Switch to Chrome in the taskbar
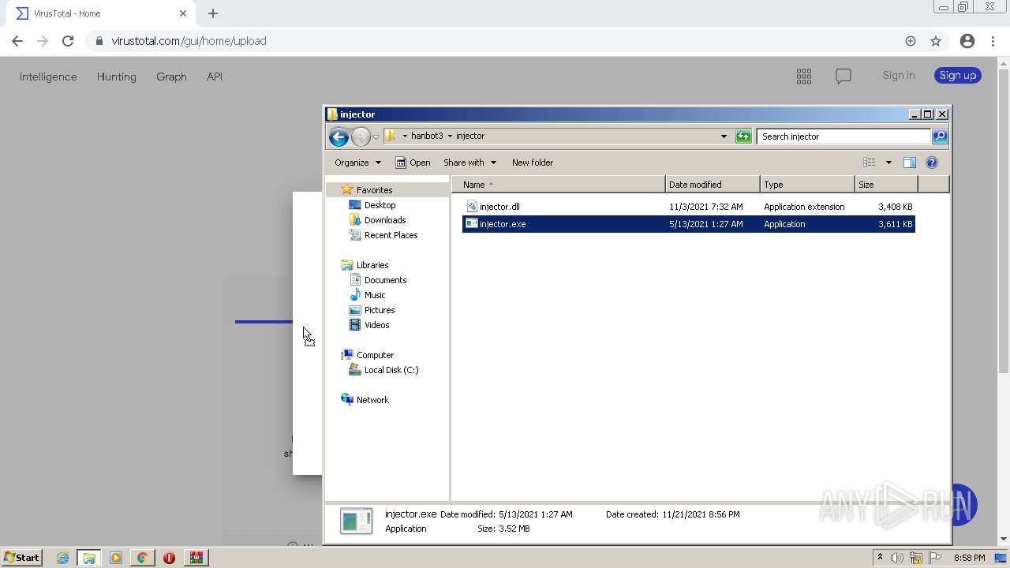The height and width of the screenshot is (568, 1010). 142,558
